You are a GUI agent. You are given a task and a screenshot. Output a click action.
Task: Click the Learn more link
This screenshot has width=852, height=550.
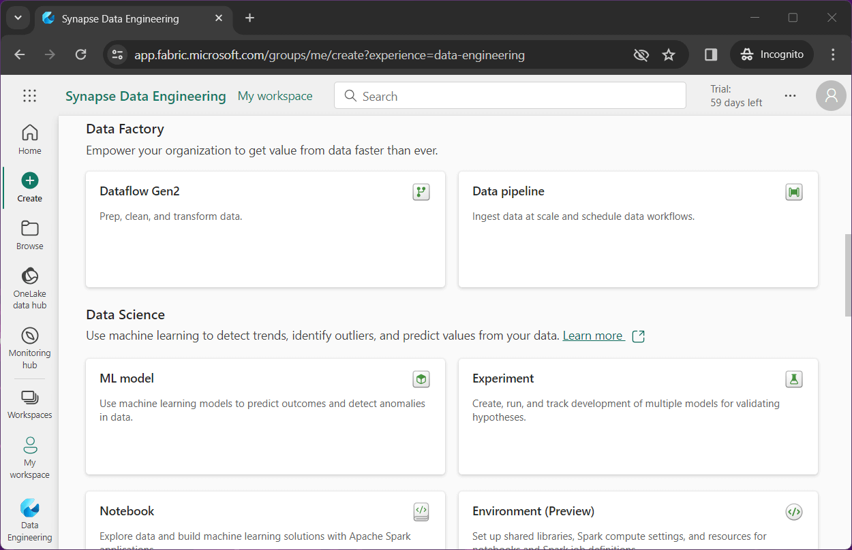tap(593, 336)
